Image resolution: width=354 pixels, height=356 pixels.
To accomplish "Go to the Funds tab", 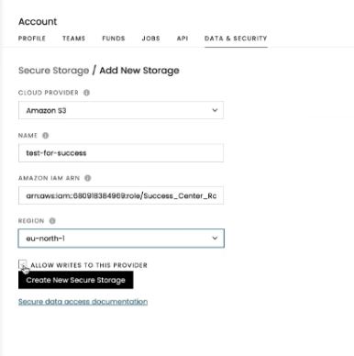I will point(114,39).
